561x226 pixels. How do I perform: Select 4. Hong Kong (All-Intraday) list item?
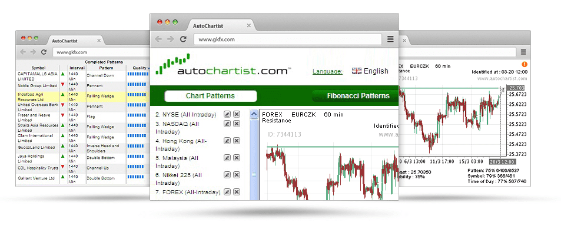(x=181, y=145)
